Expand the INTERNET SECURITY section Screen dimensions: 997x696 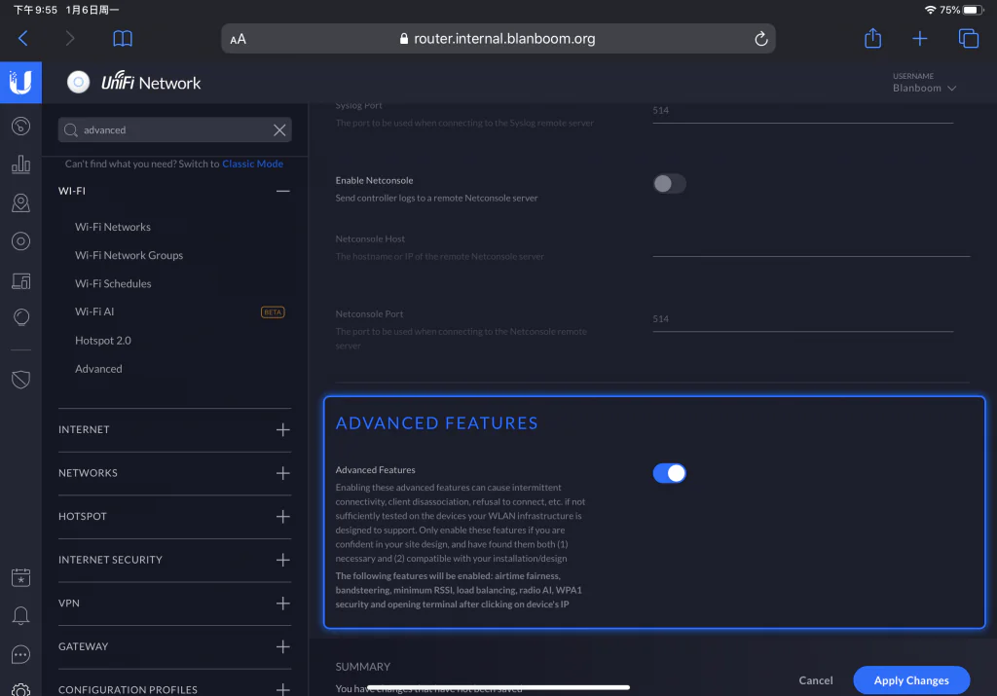click(x=283, y=560)
